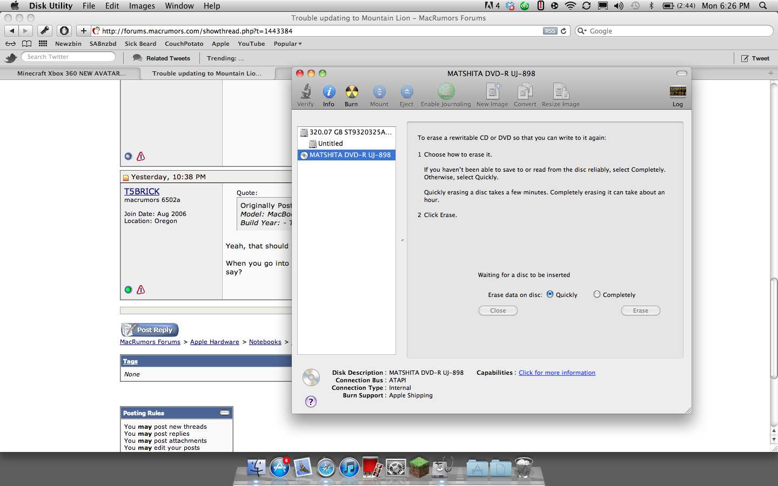Viewport: 778px width, 486px height.
Task: Click the Safari vertical scrollbar thumb
Action: (774, 328)
